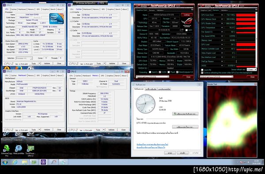Show hidden system tray icons
This screenshot has width=265, height=174.
pos(238,163)
